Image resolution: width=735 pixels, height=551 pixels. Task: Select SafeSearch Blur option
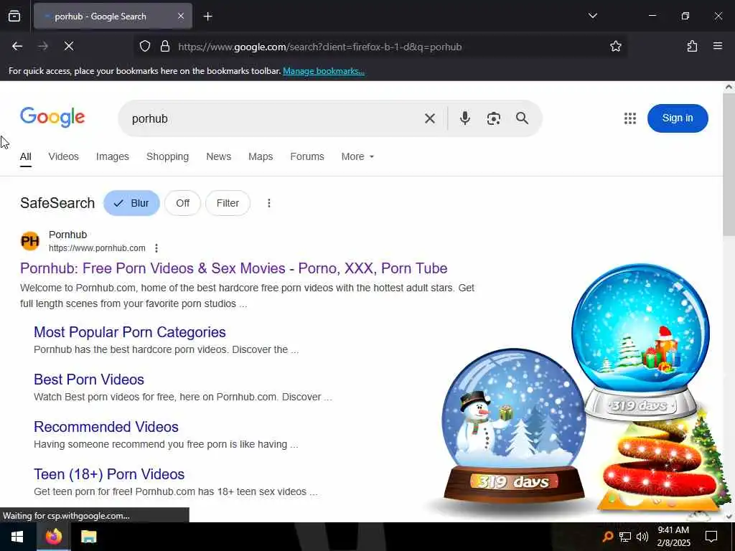132,203
